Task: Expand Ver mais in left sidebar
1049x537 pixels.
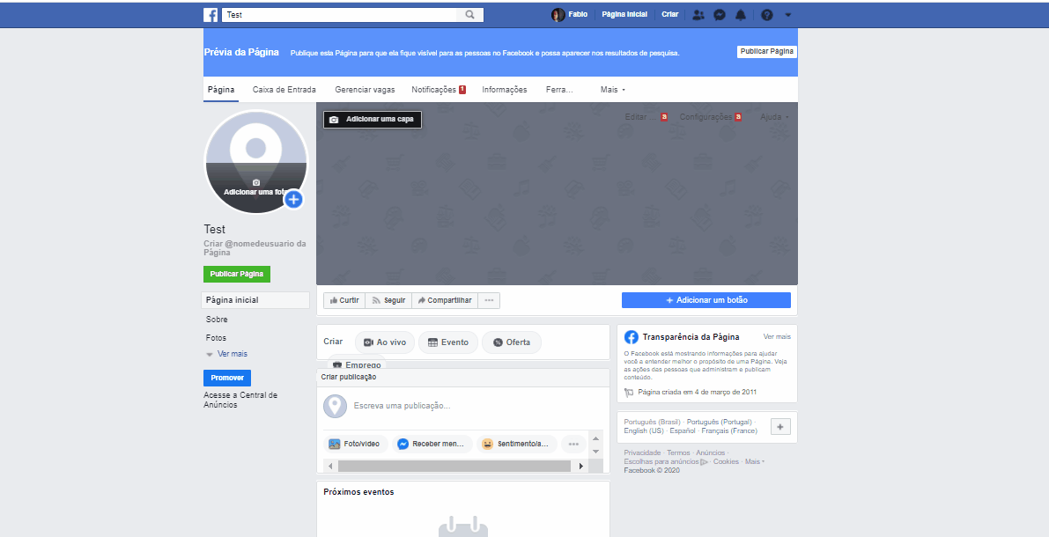Action: (x=231, y=354)
